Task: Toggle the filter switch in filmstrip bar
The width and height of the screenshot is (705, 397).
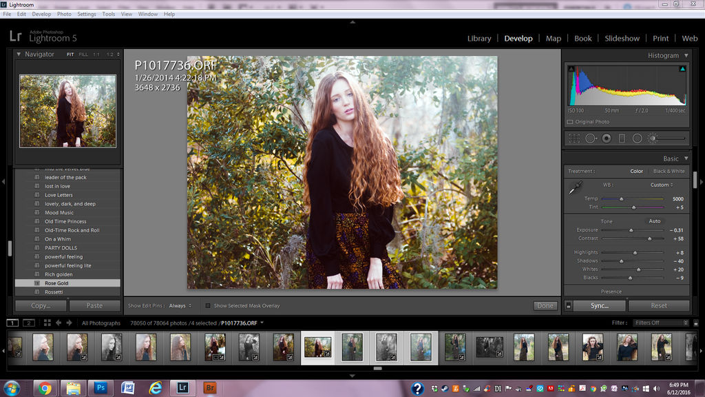Action: 695,323
